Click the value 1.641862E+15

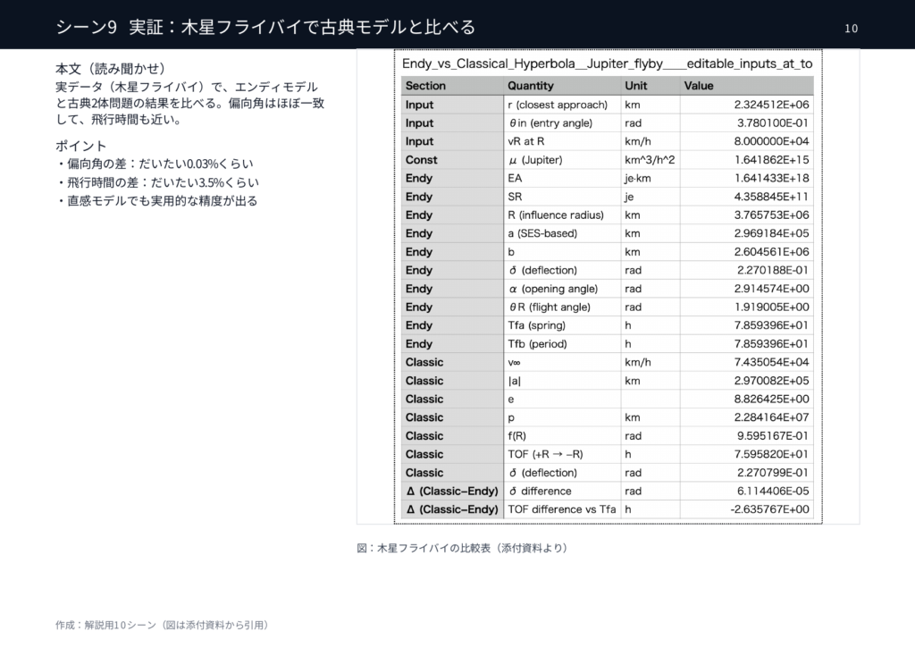point(772,160)
